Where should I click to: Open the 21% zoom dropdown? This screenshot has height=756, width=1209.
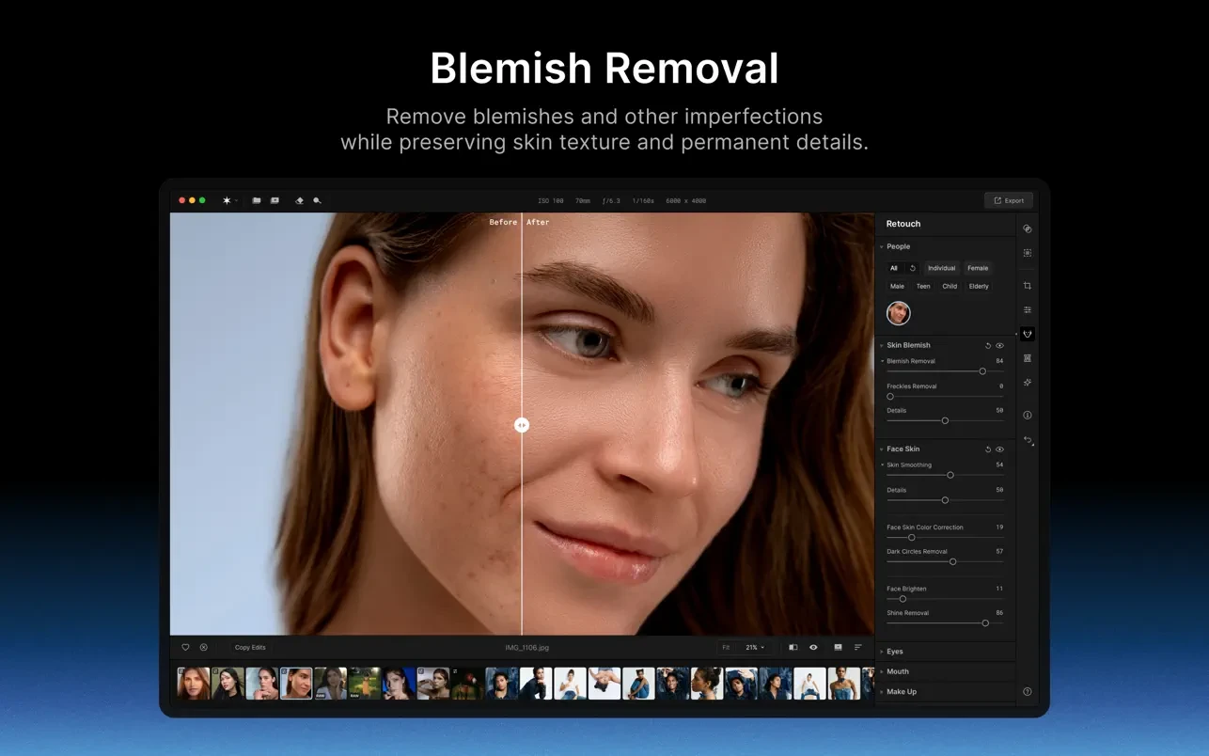[x=755, y=647]
